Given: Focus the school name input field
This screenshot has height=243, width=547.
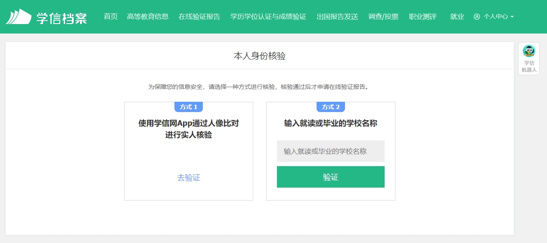Looking at the screenshot, I should pos(331,151).
